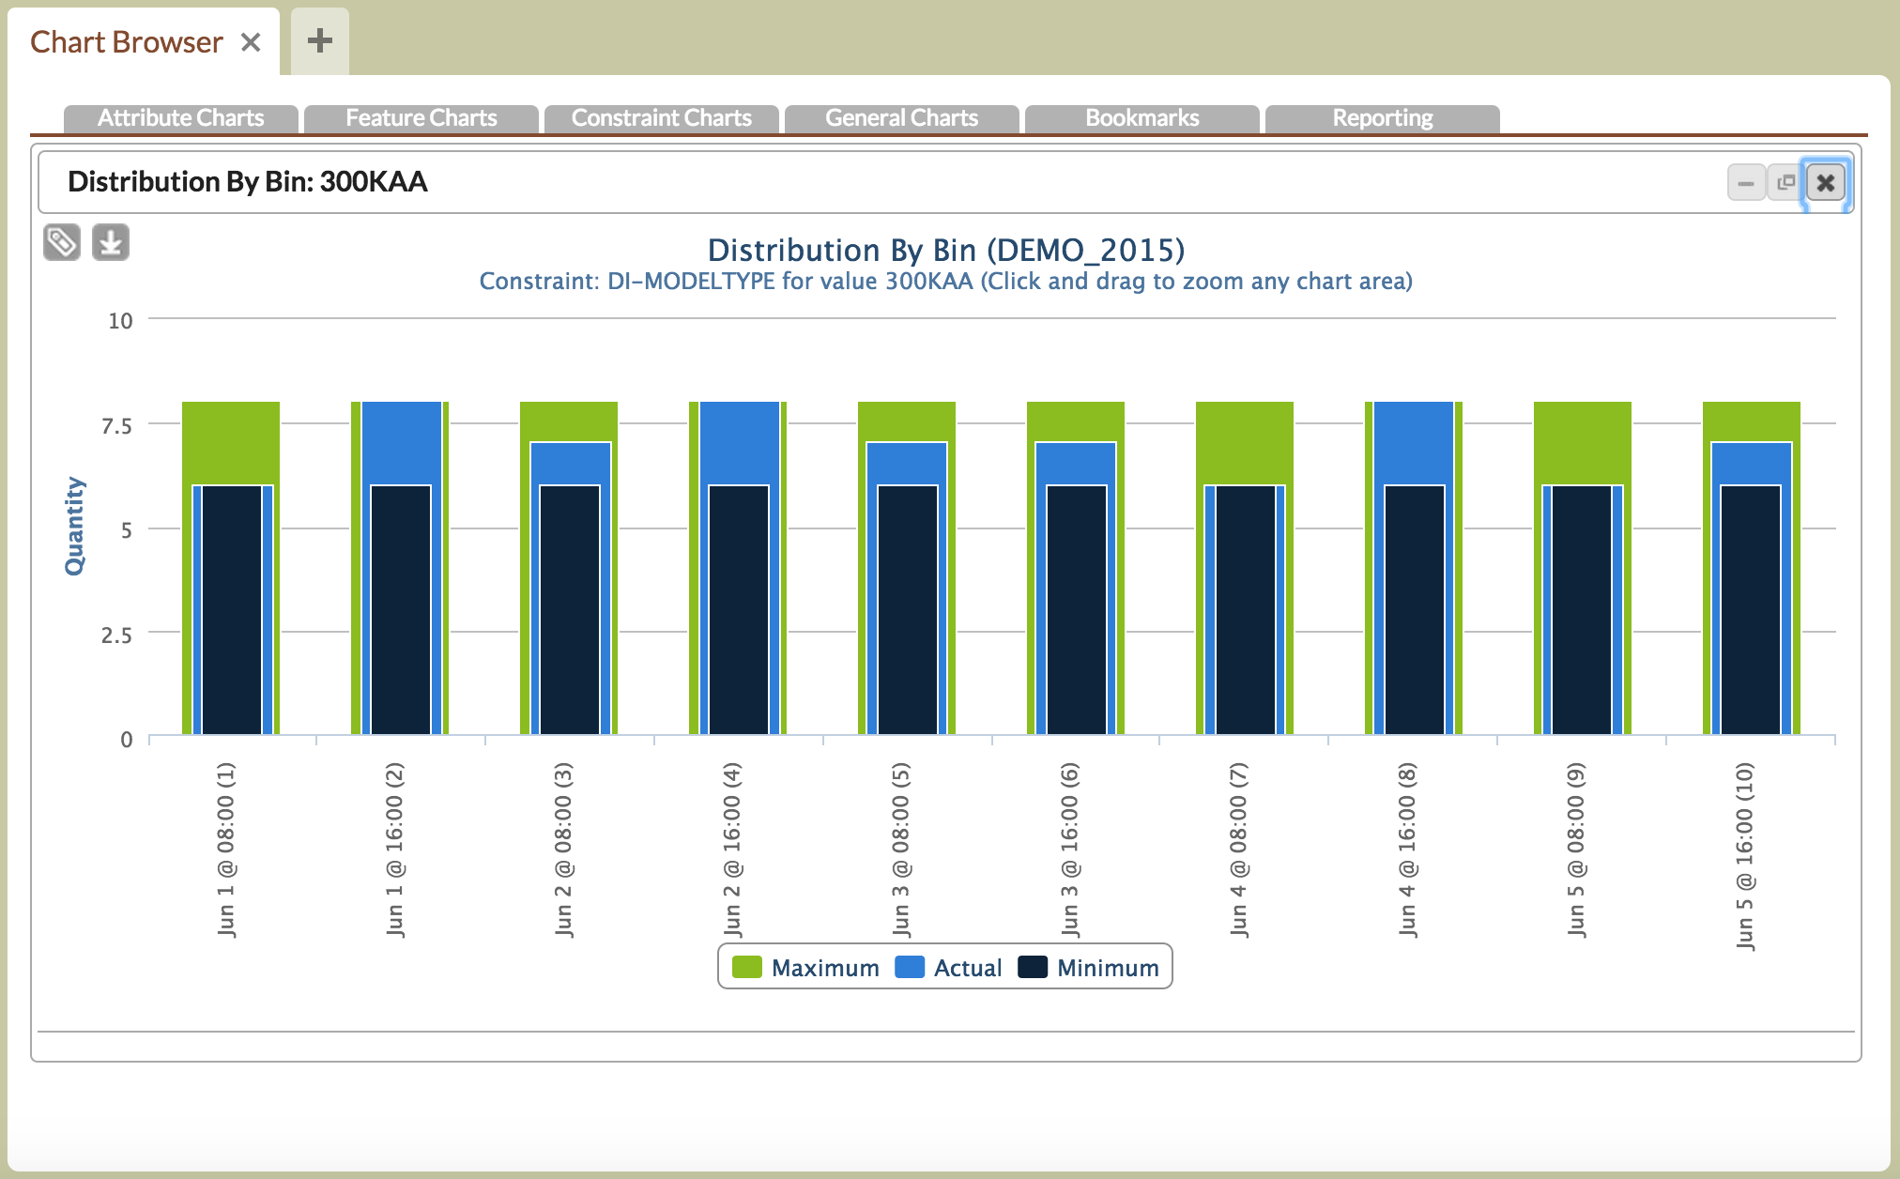The image size is (1900, 1179).
Task: Open the Attribute Charts tab
Action: click(180, 118)
